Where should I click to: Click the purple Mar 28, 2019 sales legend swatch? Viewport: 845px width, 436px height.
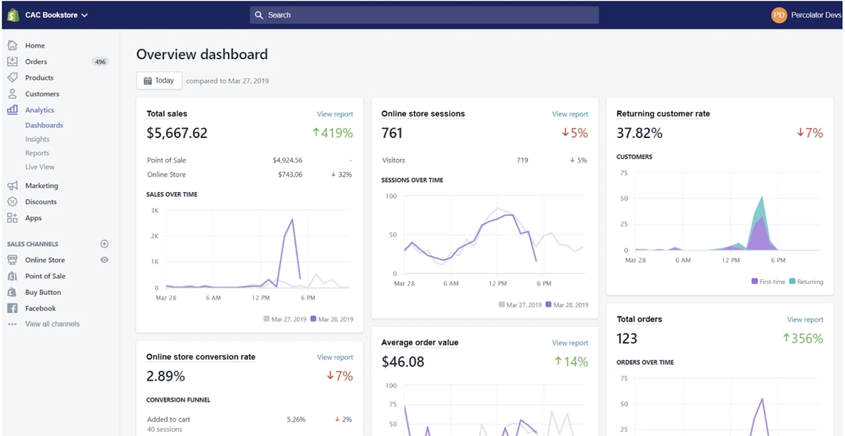click(313, 319)
